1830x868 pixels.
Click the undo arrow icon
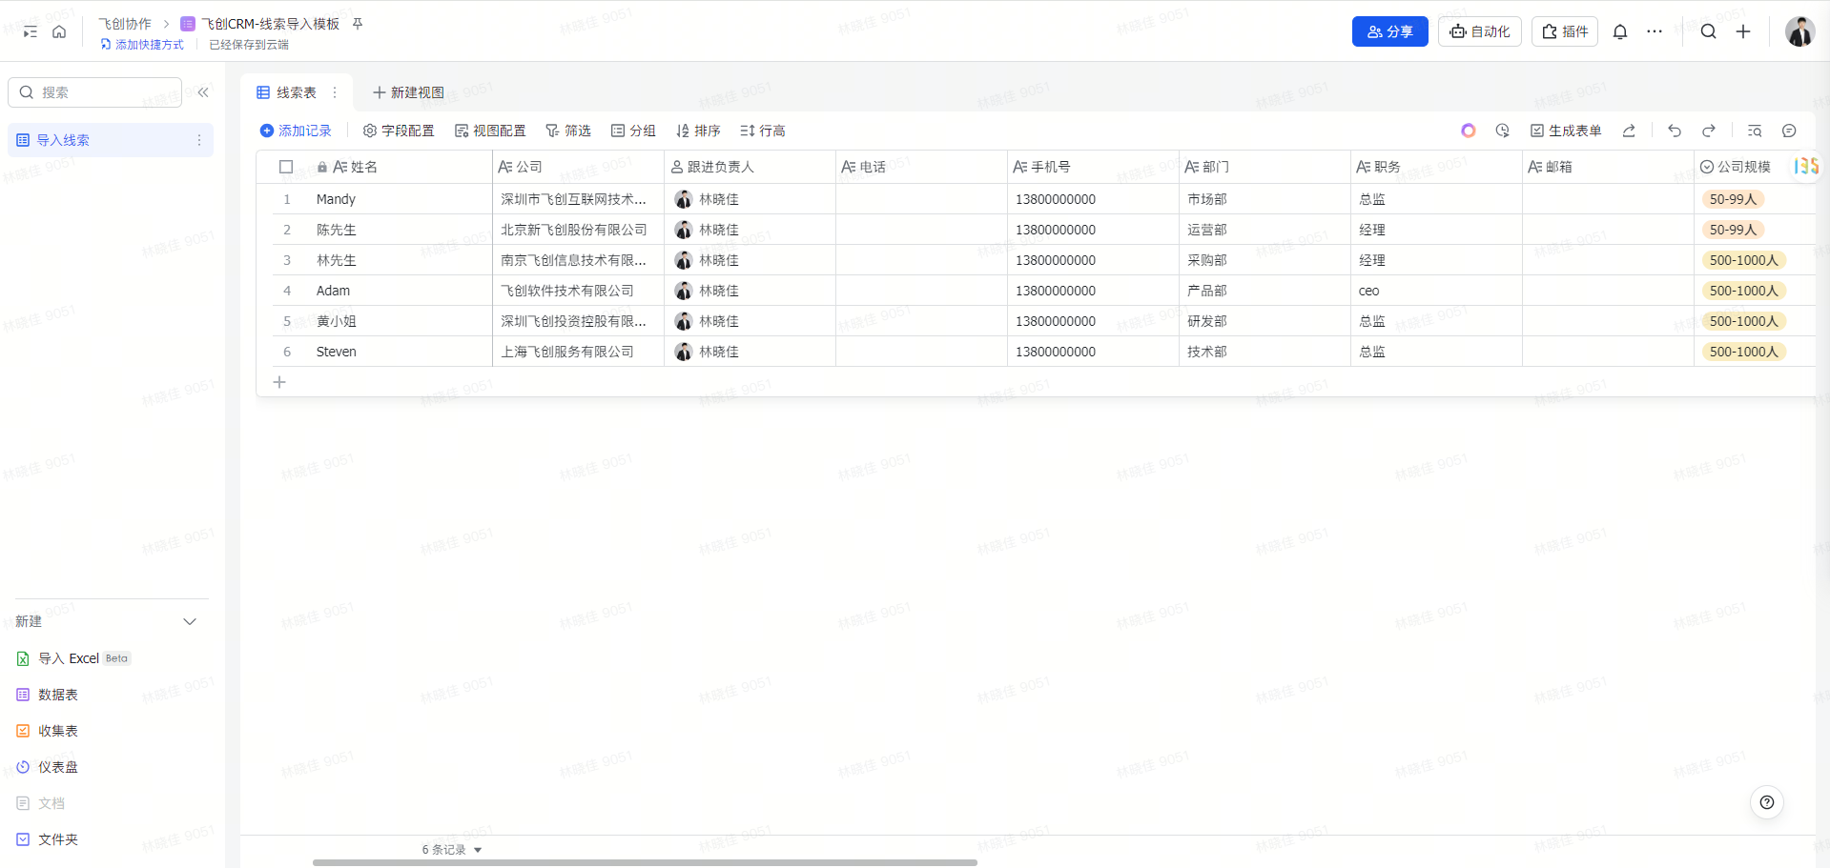pos(1674,131)
